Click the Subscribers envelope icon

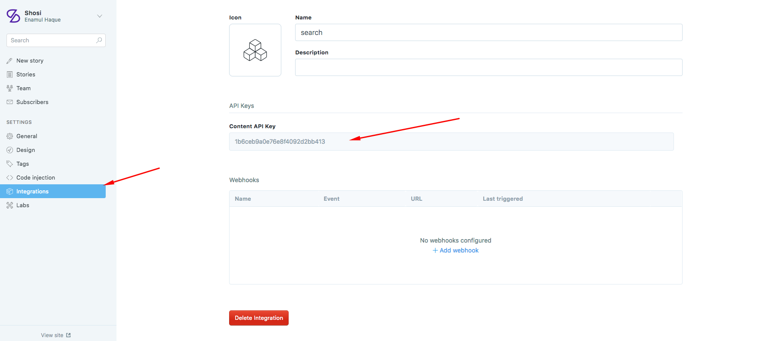[9, 102]
